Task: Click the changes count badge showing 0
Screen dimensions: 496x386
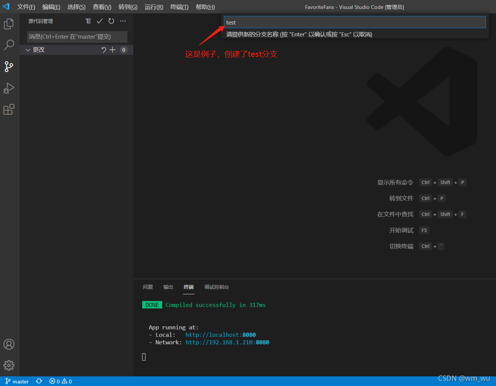Action: (x=124, y=50)
